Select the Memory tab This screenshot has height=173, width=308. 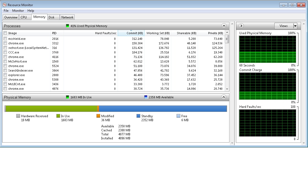[39, 17]
